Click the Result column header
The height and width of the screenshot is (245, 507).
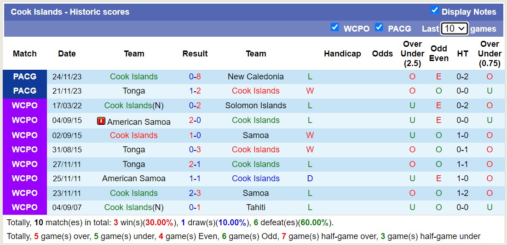coord(195,54)
